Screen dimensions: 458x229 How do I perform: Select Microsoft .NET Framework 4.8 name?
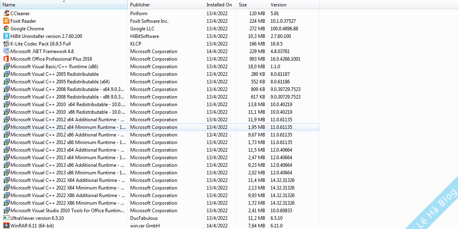42,51
